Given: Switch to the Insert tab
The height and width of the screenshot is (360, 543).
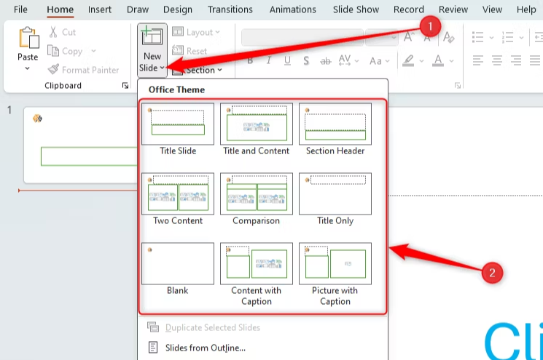Looking at the screenshot, I should 99,9.
